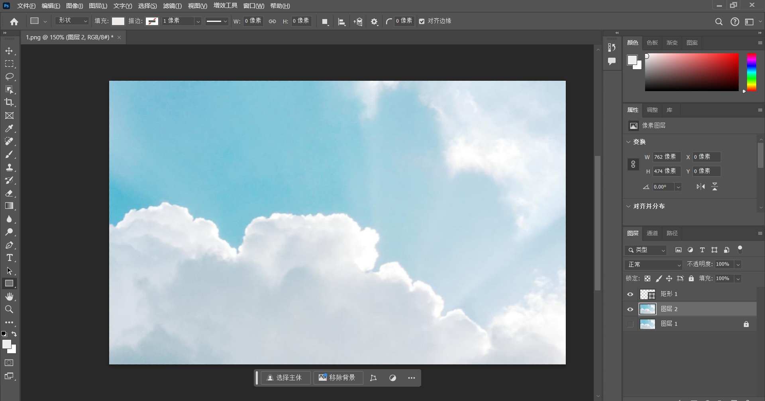Viewport: 765px width, 401px height.
Task: Open the 正常 blend mode dropdown
Action: click(654, 265)
